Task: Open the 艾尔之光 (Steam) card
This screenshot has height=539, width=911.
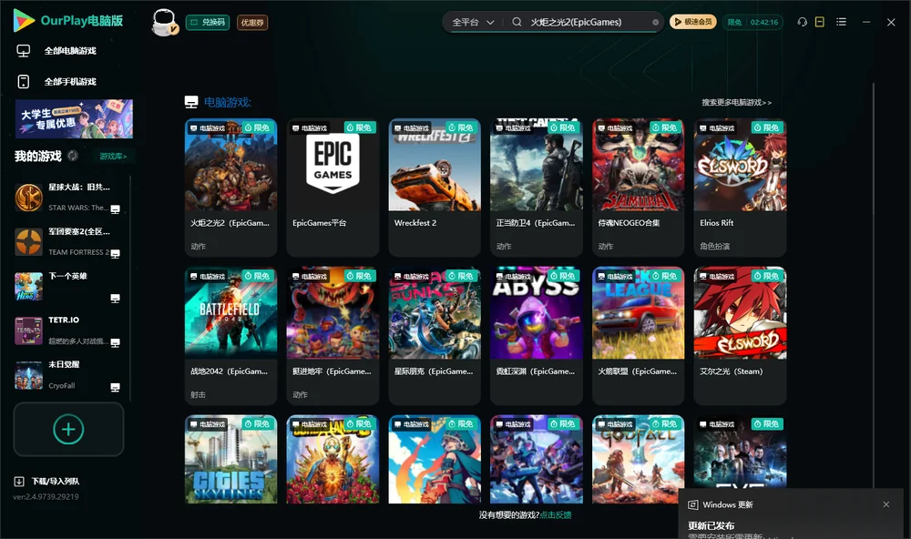Action: [x=740, y=336]
